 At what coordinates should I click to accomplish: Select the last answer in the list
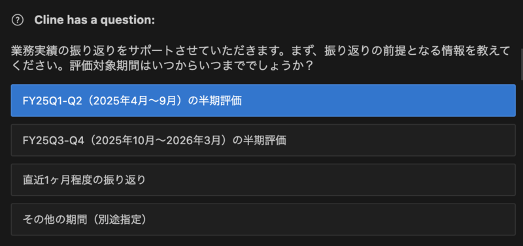tap(263, 219)
